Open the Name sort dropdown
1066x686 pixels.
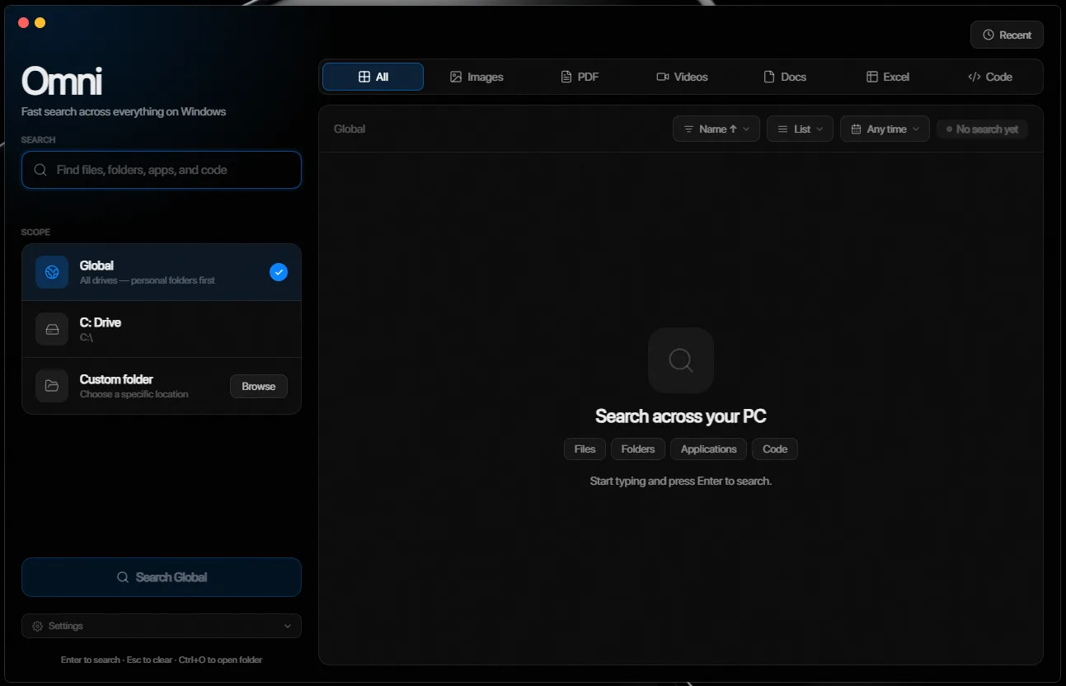click(716, 129)
